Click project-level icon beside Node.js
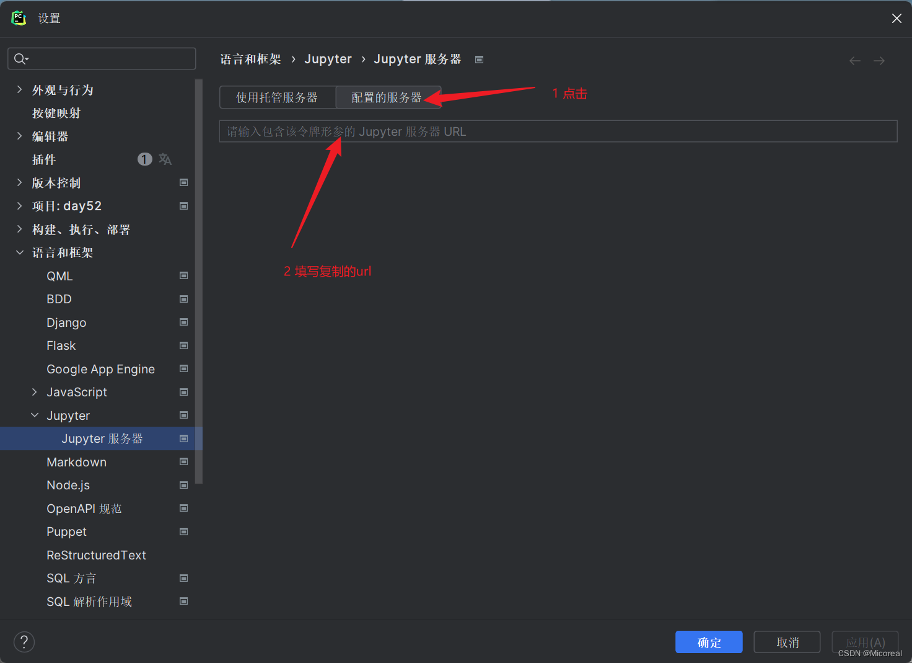The height and width of the screenshot is (663, 912). coord(183,485)
